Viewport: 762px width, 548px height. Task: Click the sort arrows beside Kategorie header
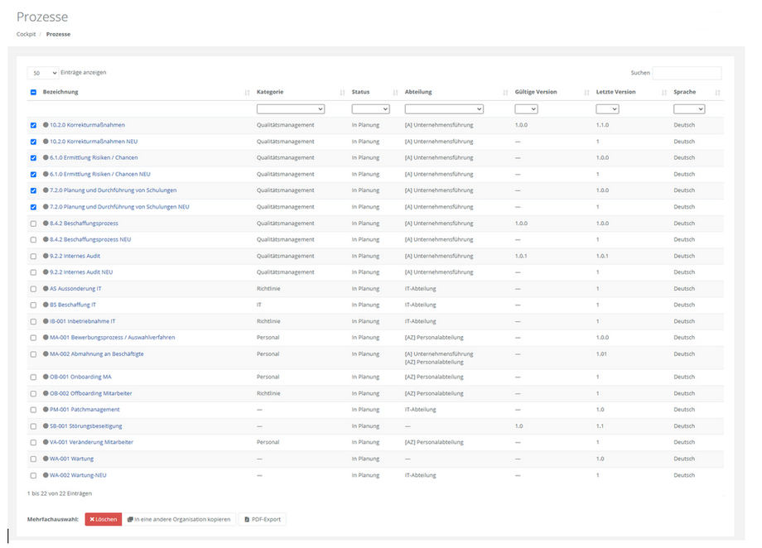point(342,93)
